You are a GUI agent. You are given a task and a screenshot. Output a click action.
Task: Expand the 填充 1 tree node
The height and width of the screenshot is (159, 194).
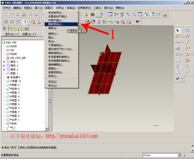pyautogui.click(x=4, y=62)
